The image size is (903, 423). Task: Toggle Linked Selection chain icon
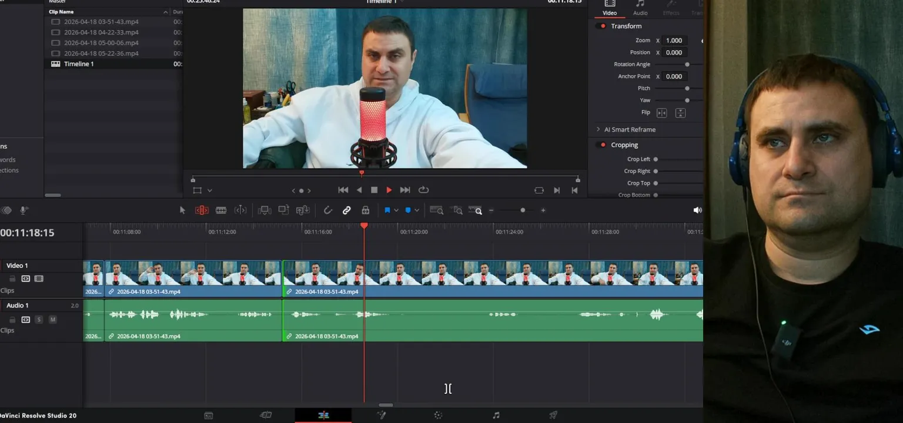pos(347,210)
